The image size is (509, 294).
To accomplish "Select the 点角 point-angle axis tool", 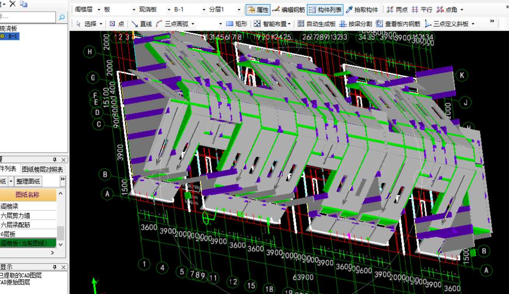I will [x=447, y=10].
